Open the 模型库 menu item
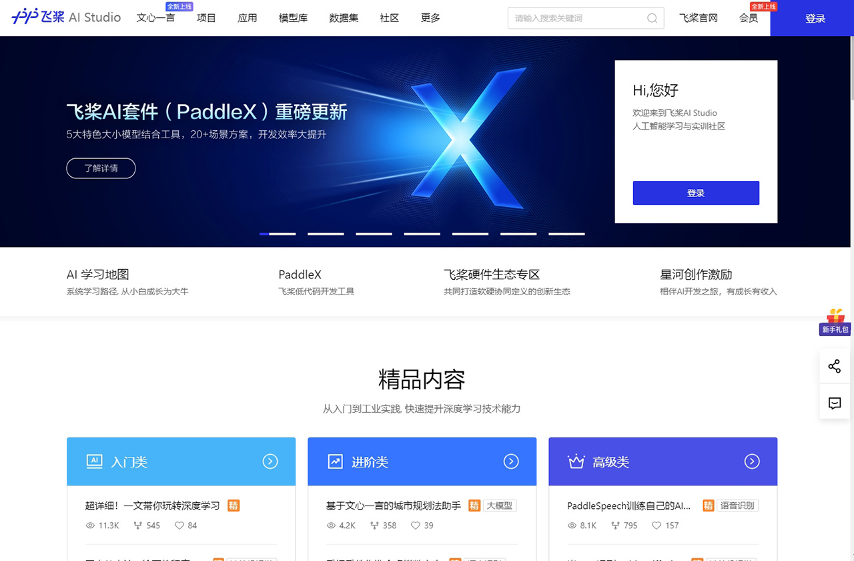 pos(293,18)
